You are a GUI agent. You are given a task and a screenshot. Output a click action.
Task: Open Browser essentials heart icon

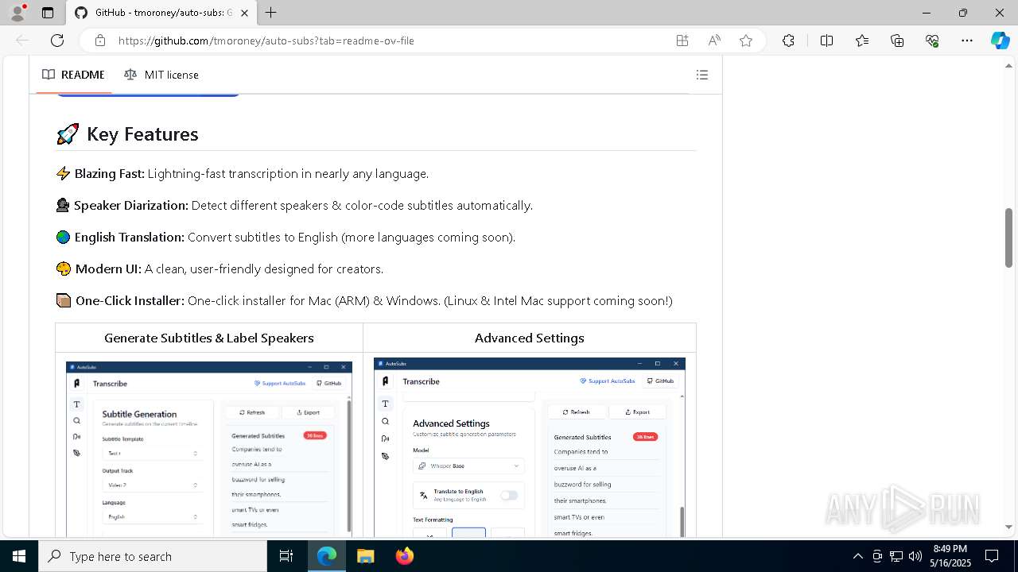932,41
